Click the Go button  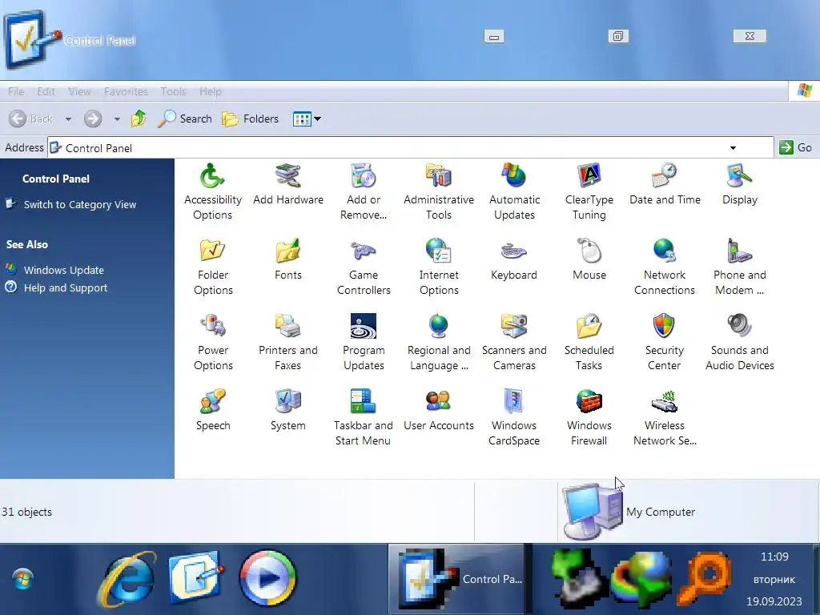pyautogui.click(x=795, y=147)
